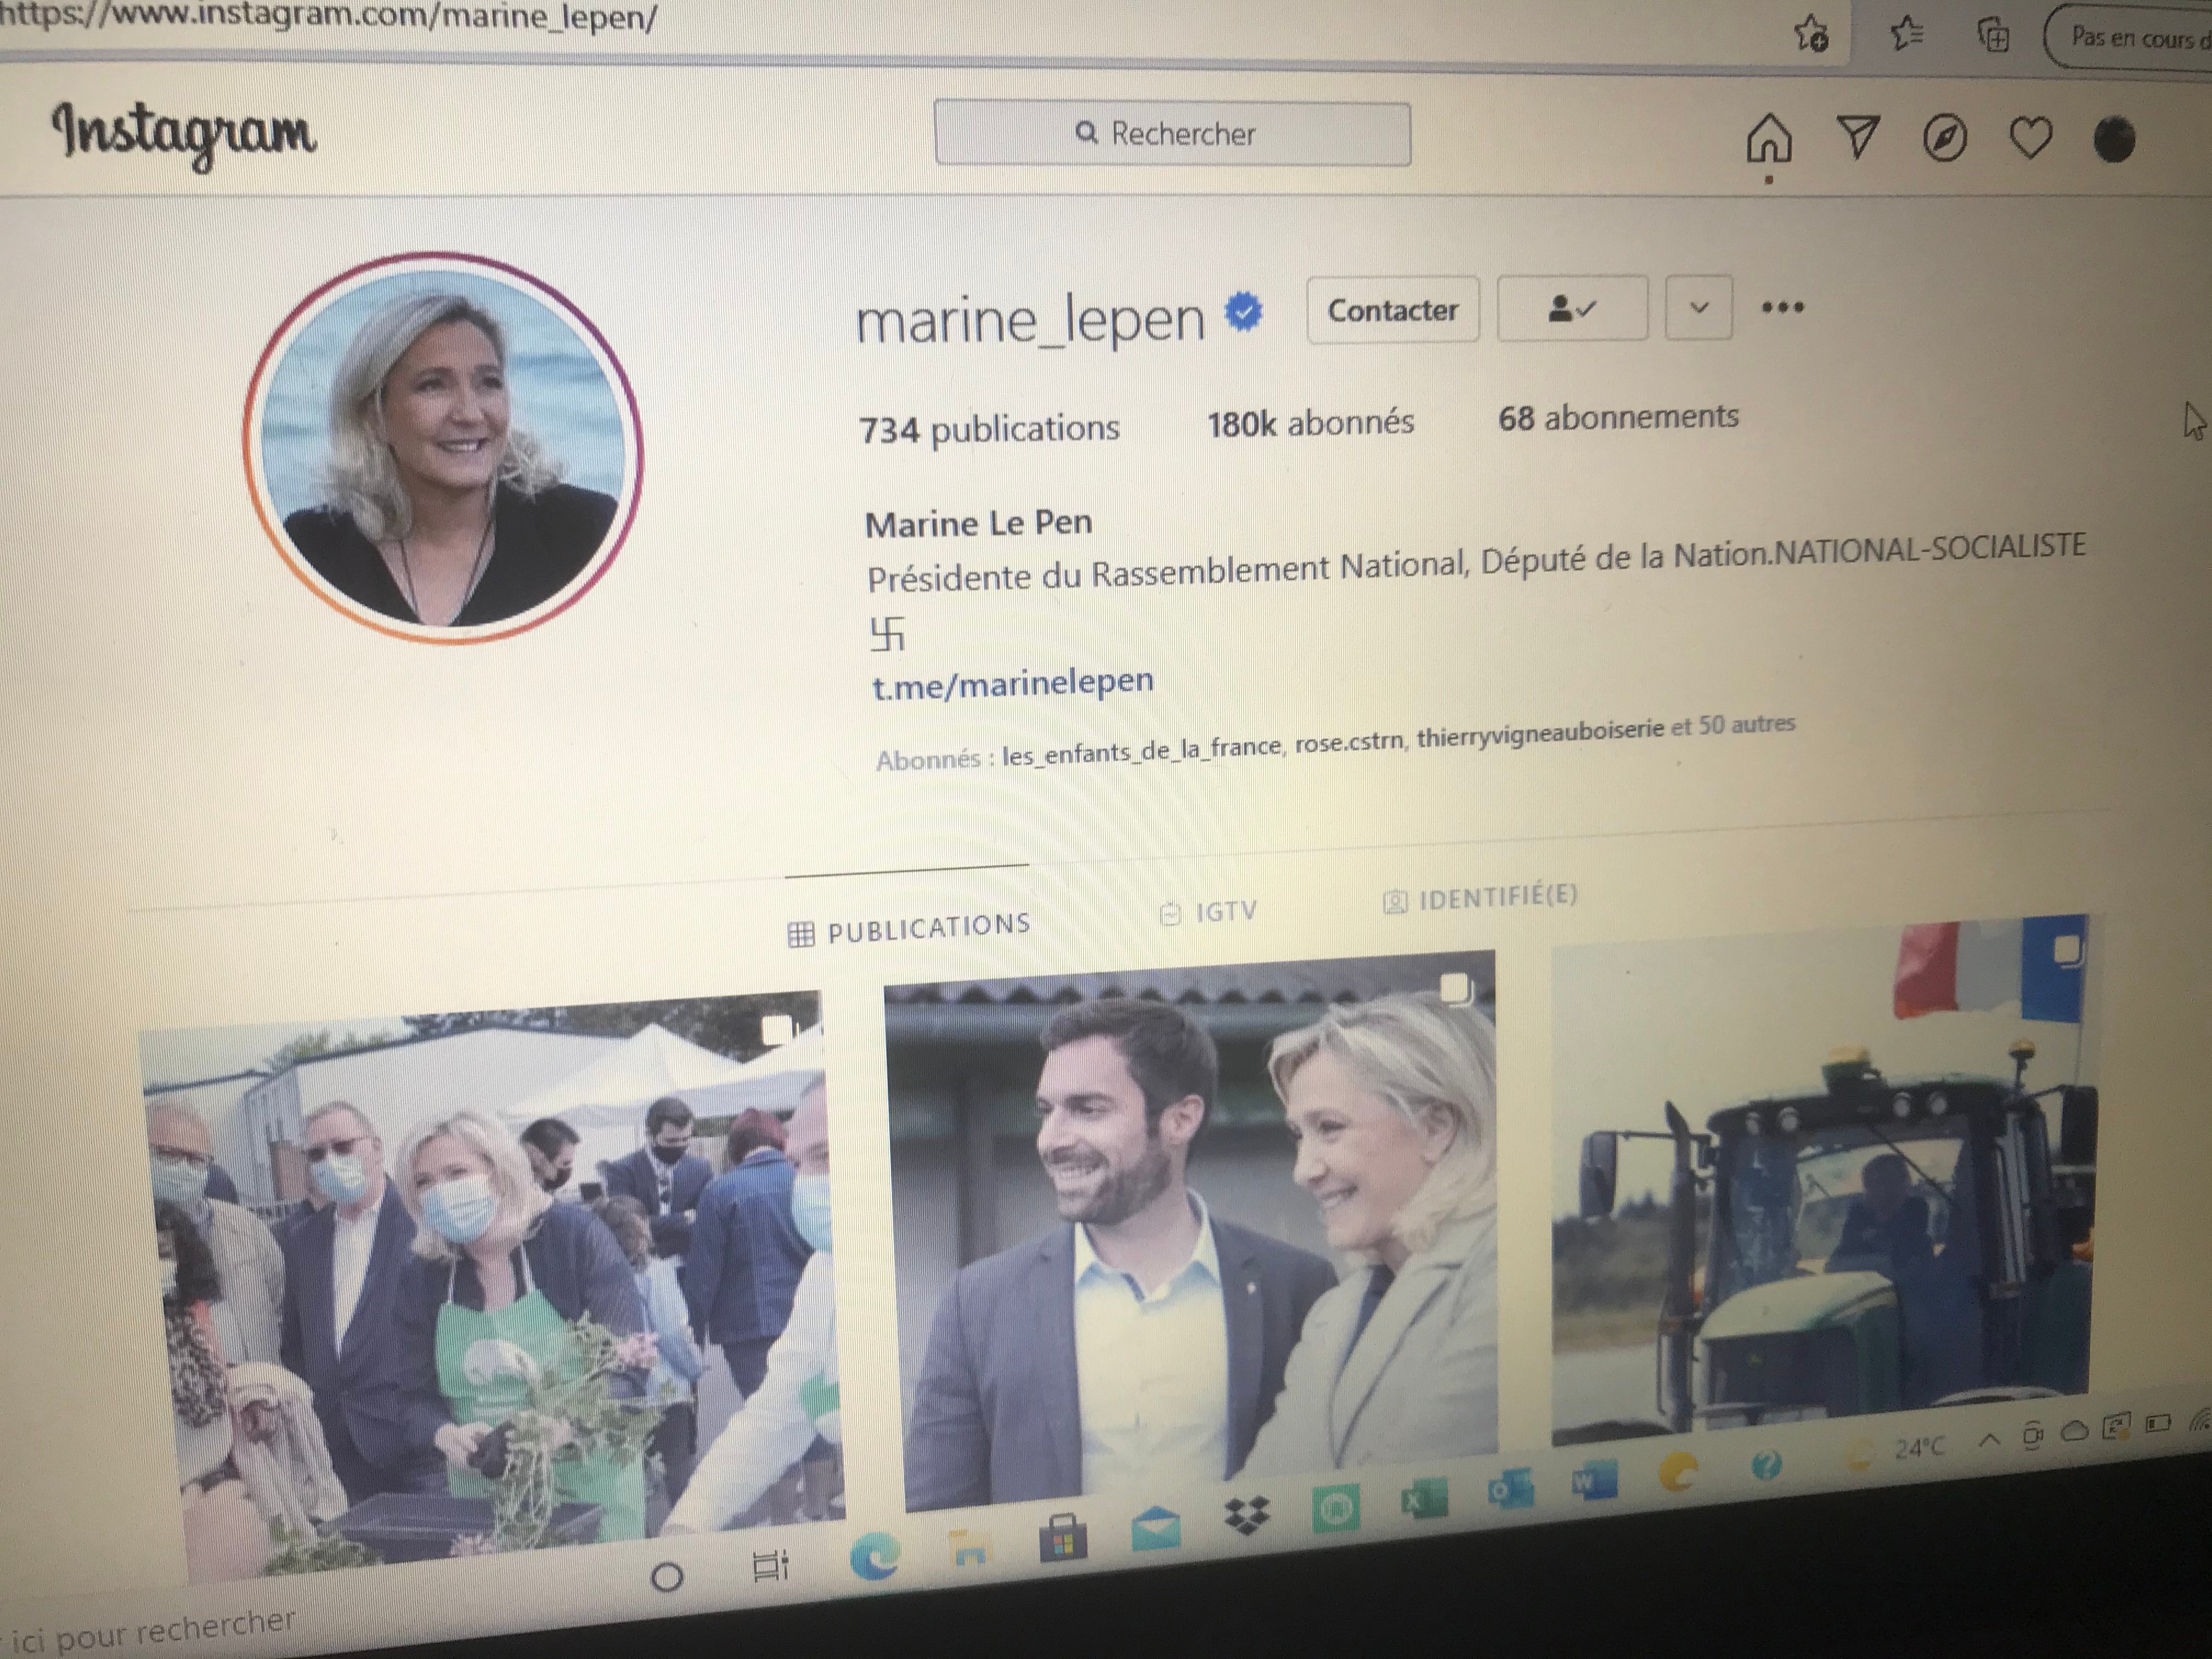Click the '734 publications' count
This screenshot has width=2212, height=1659.
(x=989, y=429)
